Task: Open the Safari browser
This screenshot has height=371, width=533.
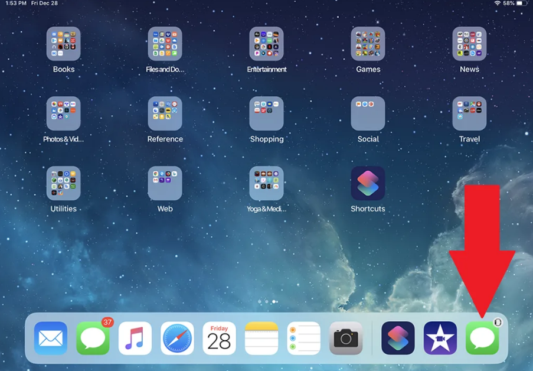Action: pos(178,338)
